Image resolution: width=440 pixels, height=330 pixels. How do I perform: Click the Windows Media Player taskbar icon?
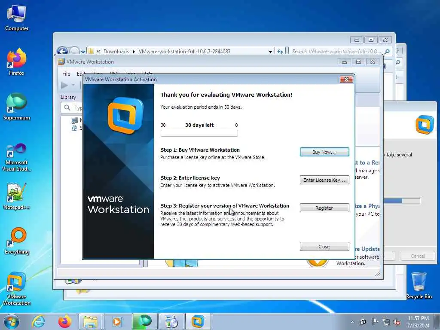pyautogui.click(x=117, y=321)
